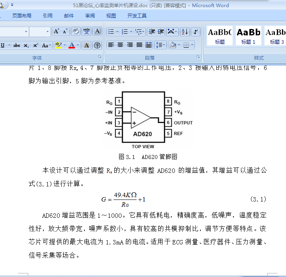The image size is (286, 277).
Task: Switch to the 页面布局 tab
Action: click(x=22, y=16)
